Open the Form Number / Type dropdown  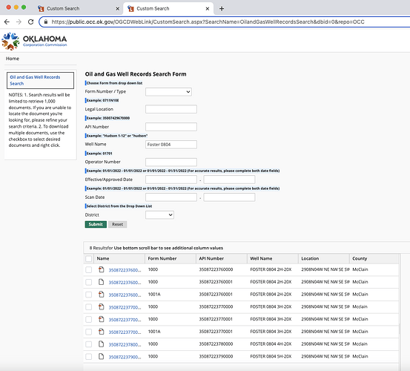(168, 92)
